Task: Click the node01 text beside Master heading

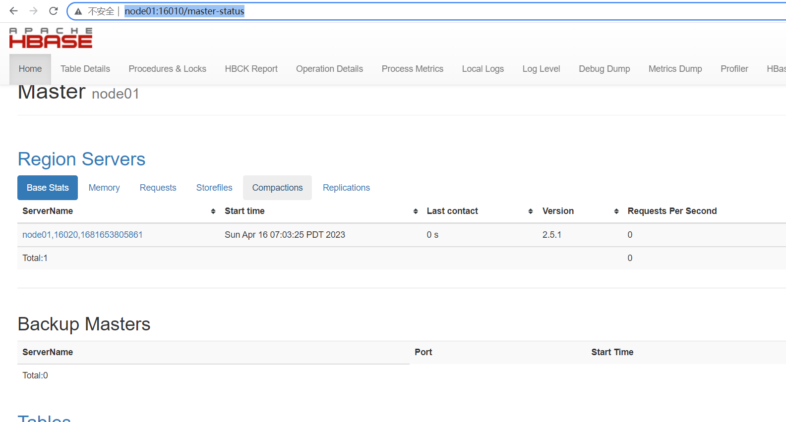Action: click(x=116, y=94)
